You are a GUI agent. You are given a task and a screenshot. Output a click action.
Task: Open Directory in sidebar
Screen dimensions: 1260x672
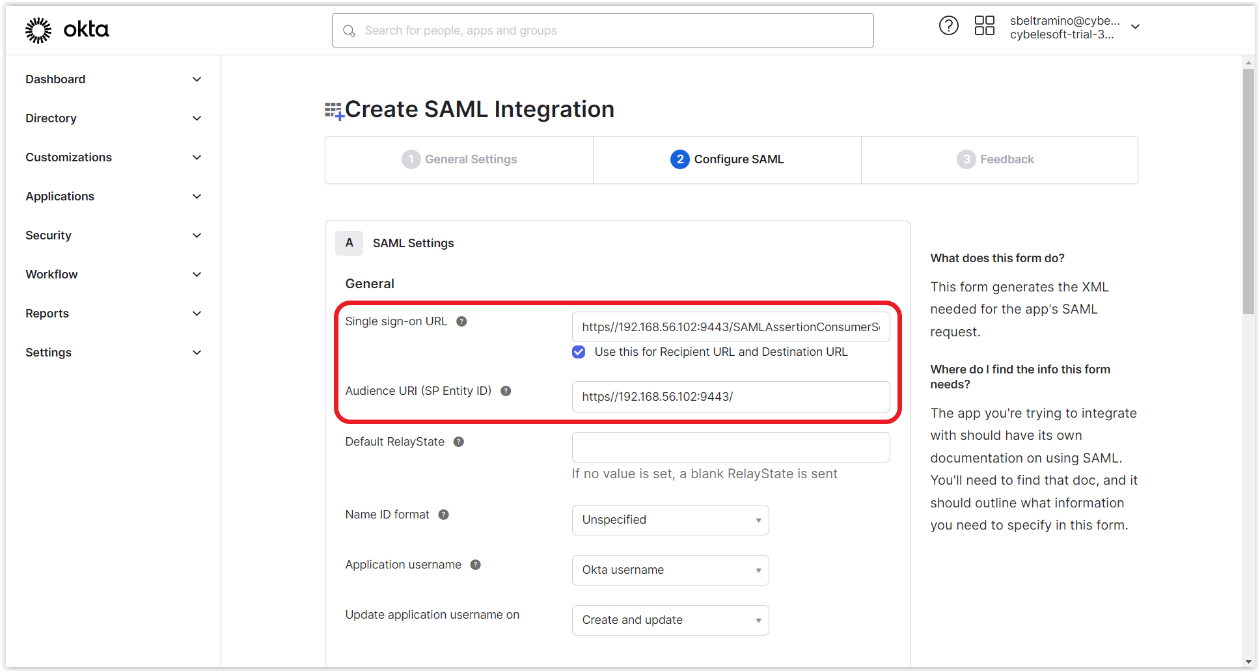click(x=51, y=118)
